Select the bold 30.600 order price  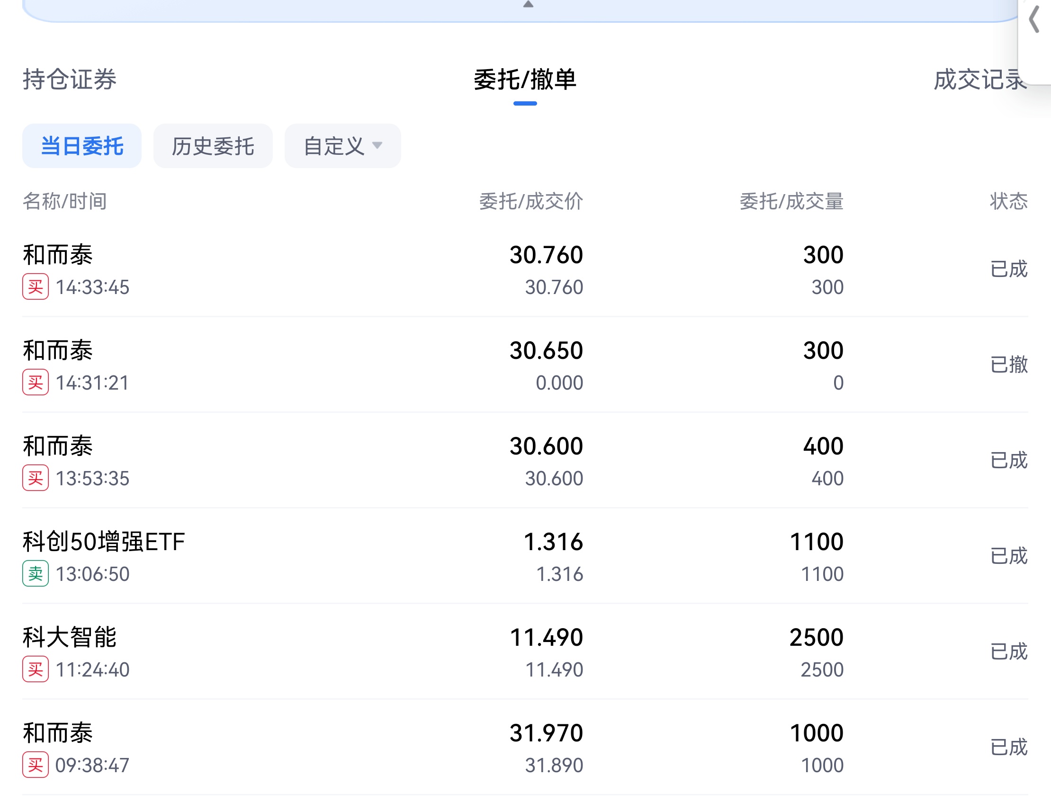tap(546, 446)
